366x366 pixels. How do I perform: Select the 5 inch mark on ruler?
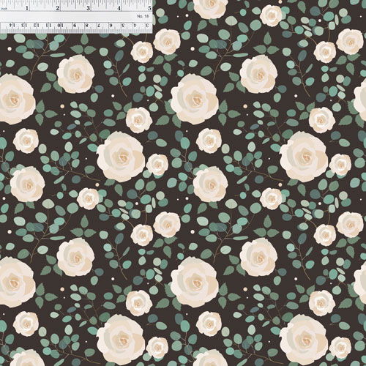(x=149, y=8)
